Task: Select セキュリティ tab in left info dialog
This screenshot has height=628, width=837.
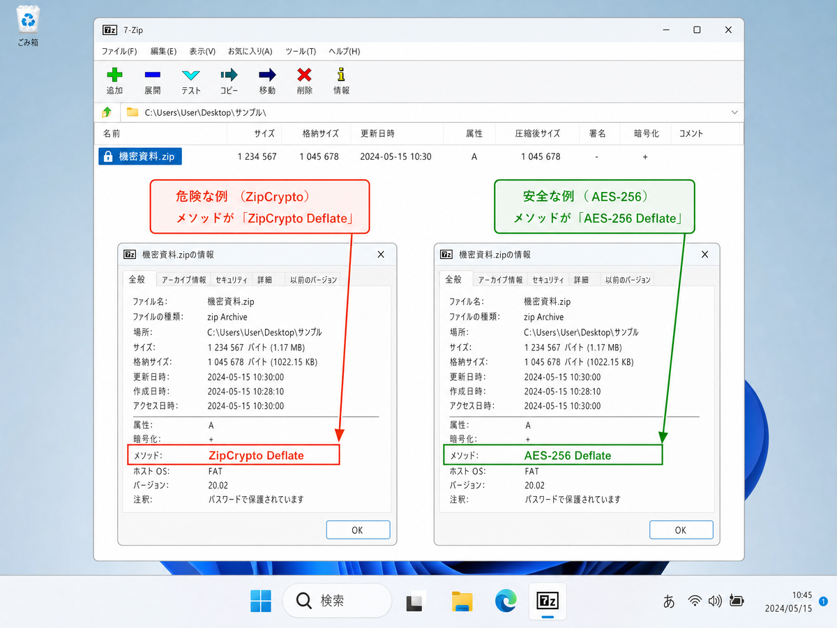Action: [231, 280]
